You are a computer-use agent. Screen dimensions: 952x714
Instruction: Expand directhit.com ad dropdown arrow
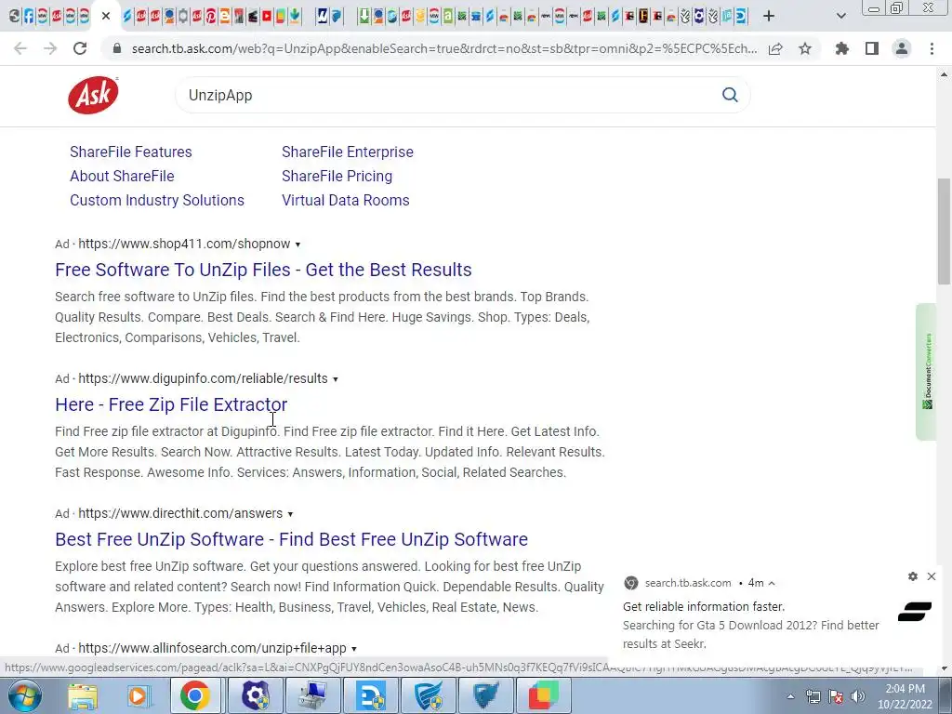click(x=290, y=514)
